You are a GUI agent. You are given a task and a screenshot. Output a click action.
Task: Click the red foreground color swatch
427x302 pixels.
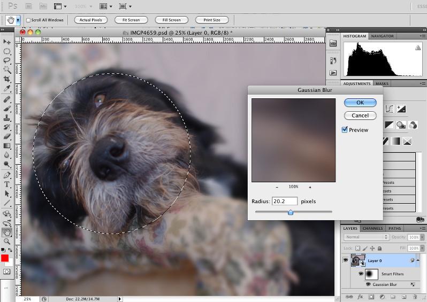(x=5, y=259)
